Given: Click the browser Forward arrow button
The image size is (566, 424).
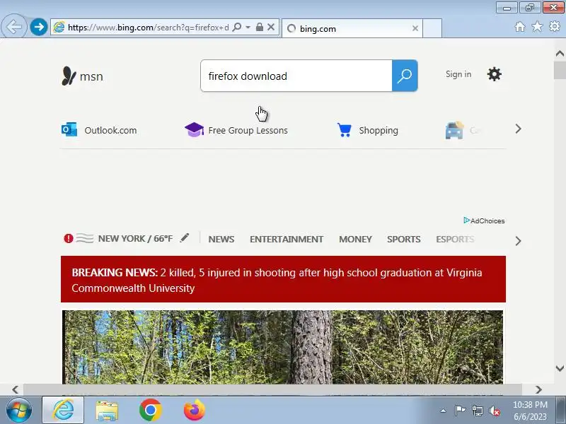Looking at the screenshot, I should coord(38,27).
